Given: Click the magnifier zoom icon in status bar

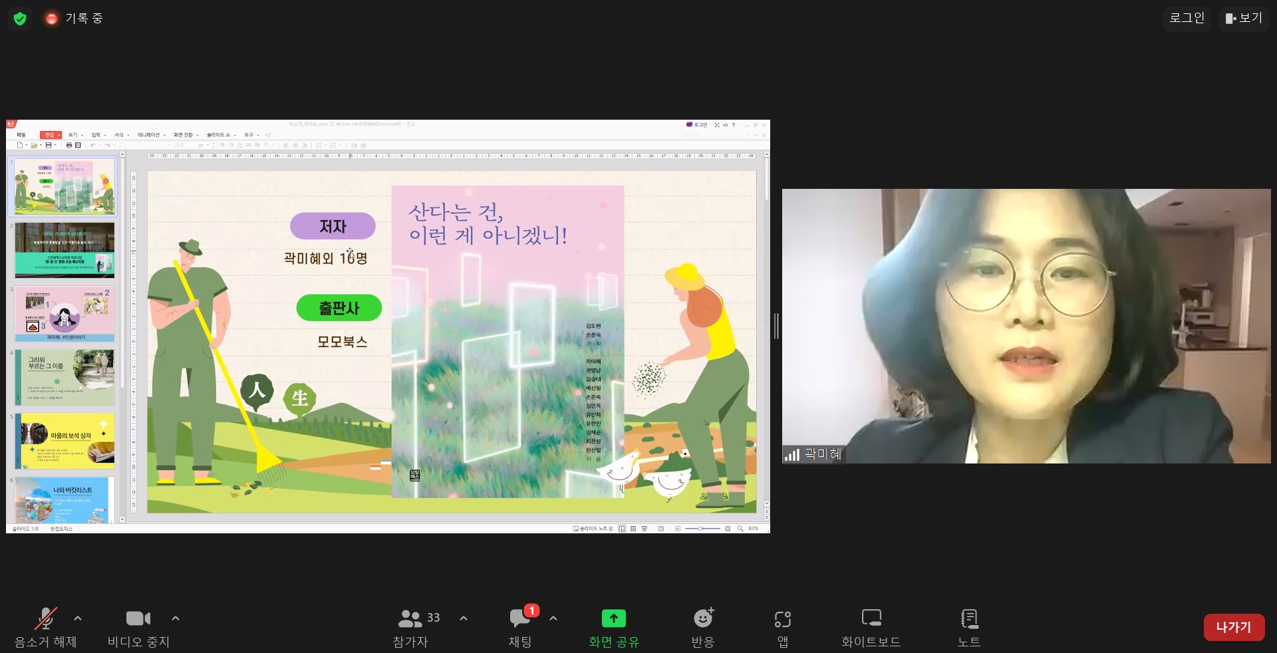Looking at the screenshot, I should tap(740, 529).
